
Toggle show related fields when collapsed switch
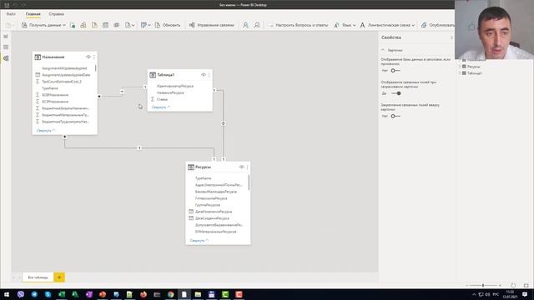click(x=395, y=93)
